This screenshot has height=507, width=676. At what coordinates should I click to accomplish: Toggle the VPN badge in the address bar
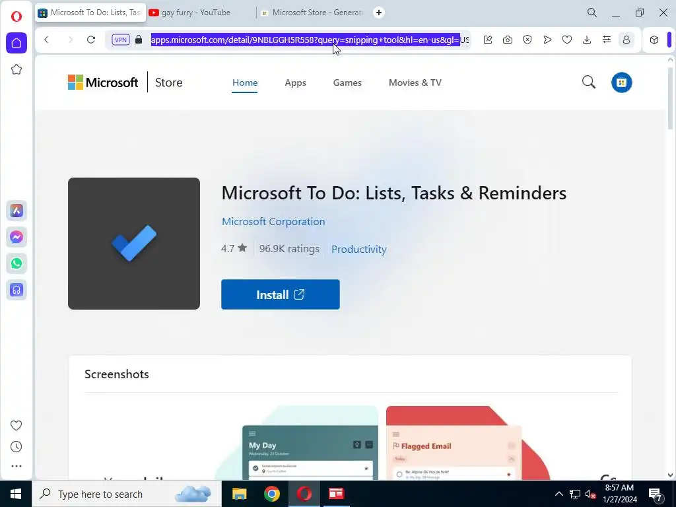[x=120, y=40]
